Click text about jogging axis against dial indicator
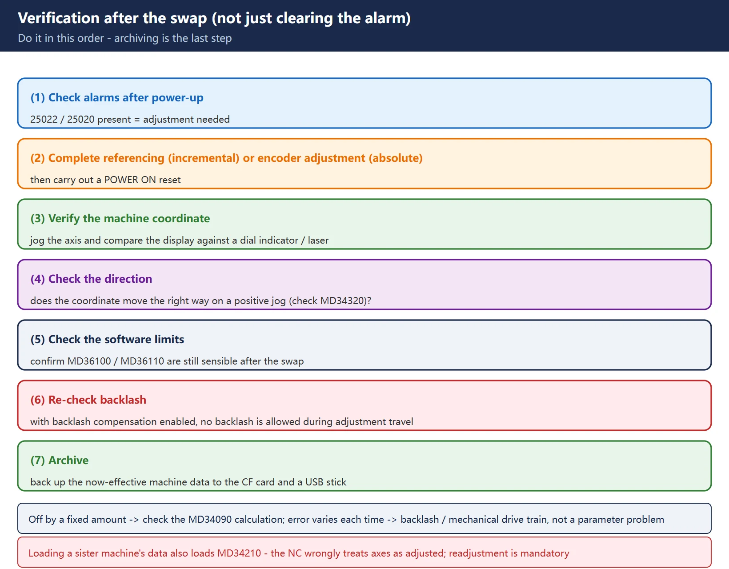 coord(179,240)
